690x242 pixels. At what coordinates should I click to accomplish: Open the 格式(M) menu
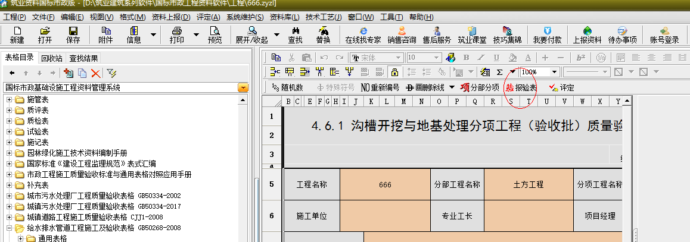coord(132,17)
